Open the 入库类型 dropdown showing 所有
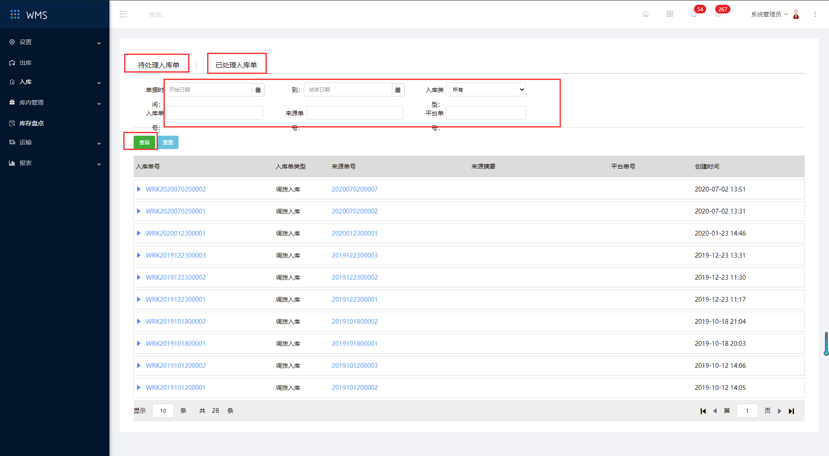 point(486,89)
